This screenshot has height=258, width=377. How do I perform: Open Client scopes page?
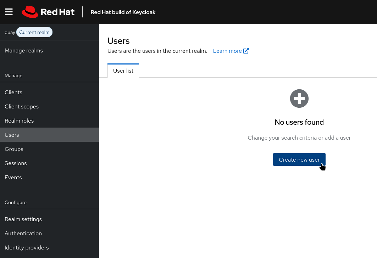(22, 107)
